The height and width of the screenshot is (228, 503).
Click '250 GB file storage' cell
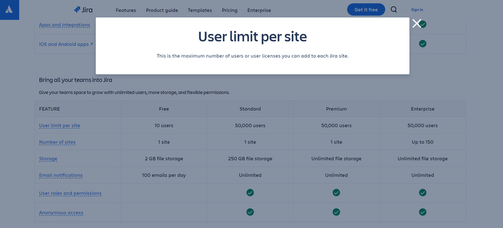point(250,158)
